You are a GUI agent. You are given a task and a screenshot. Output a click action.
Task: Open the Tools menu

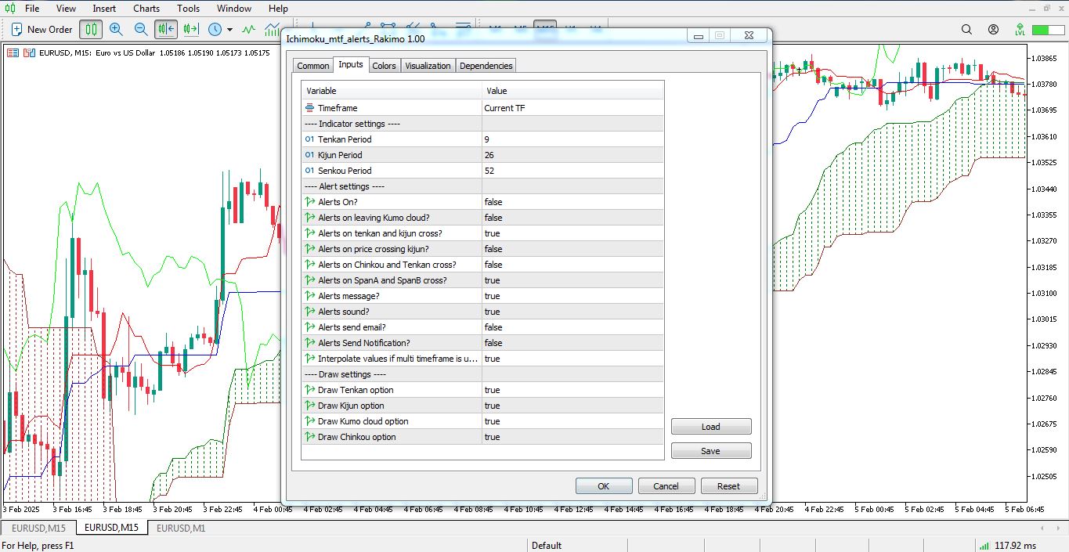click(x=188, y=9)
